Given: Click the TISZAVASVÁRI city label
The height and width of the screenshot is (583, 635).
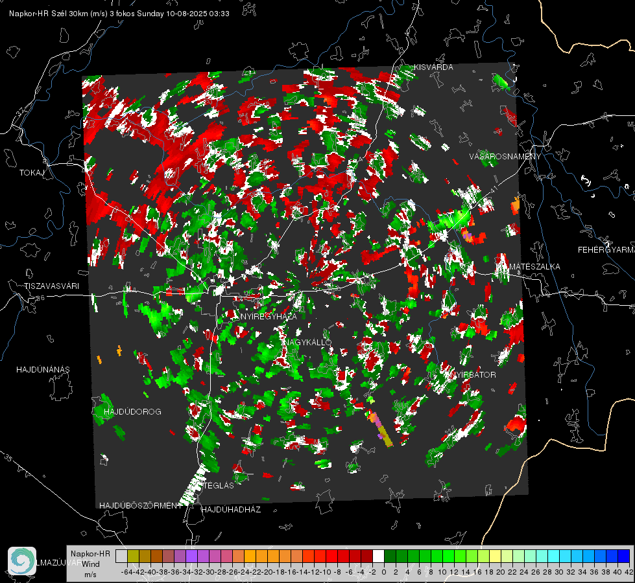Looking at the screenshot, I should [x=51, y=286].
